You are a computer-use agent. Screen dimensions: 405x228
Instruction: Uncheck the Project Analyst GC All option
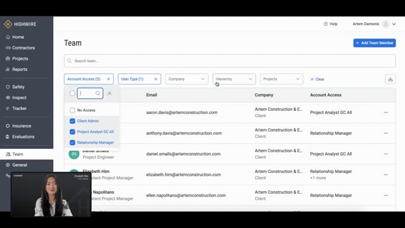[x=72, y=132]
